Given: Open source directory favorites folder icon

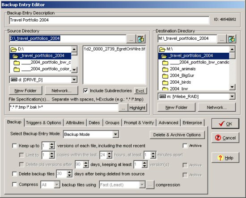Looking at the screenshot, I should [141, 39].
